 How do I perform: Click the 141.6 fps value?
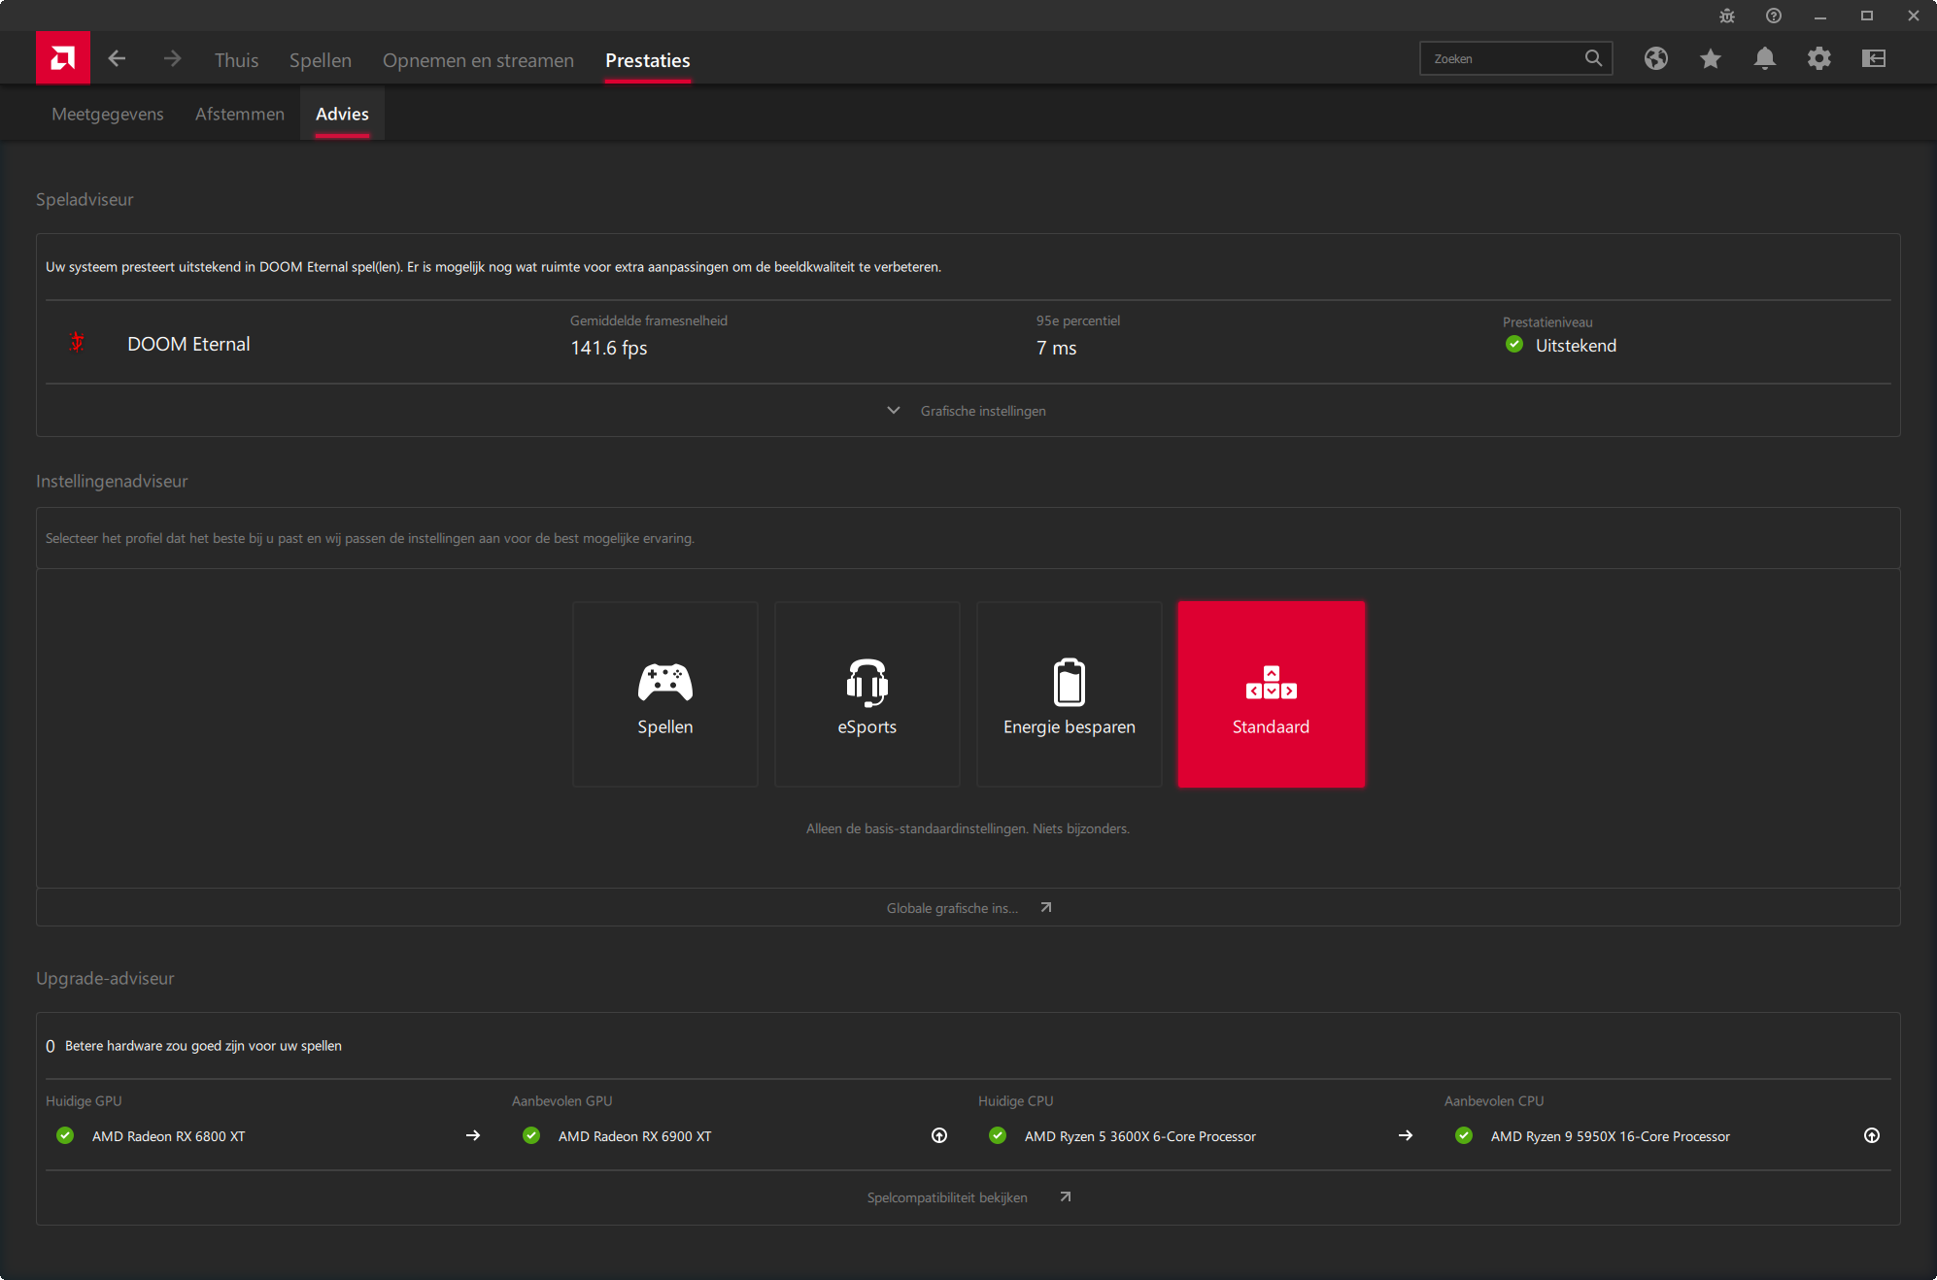[608, 348]
